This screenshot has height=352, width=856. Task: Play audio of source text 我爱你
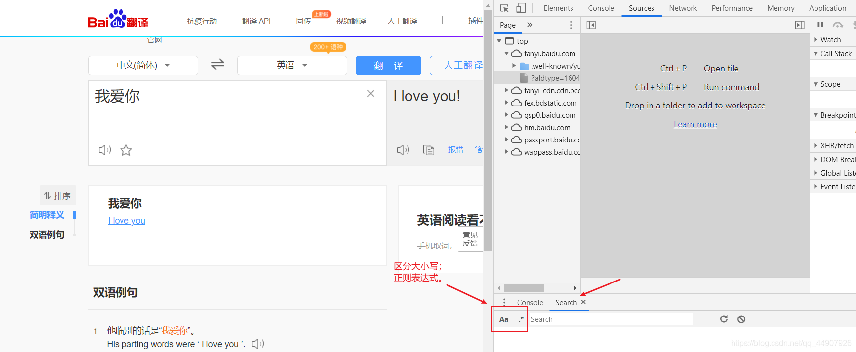[x=105, y=150]
